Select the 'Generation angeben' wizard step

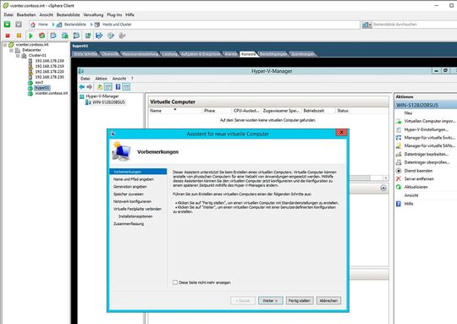130,186
